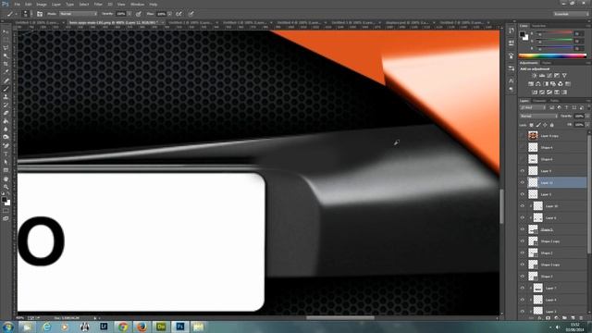
Task: Add a Curves adjustment
Action: (549, 76)
